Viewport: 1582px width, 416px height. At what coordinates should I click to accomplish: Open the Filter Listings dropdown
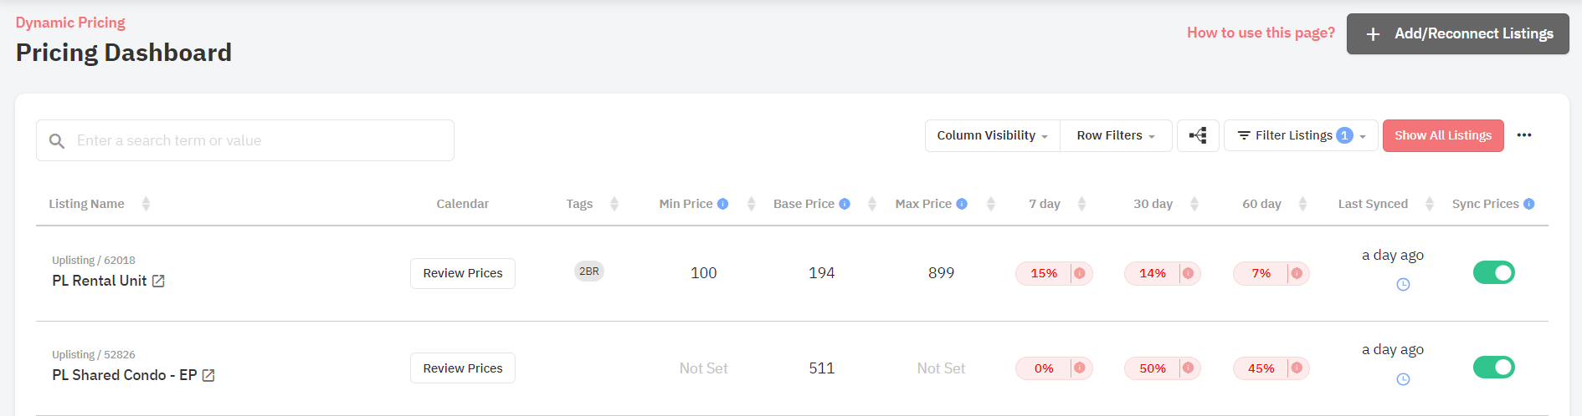pyautogui.click(x=1301, y=135)
